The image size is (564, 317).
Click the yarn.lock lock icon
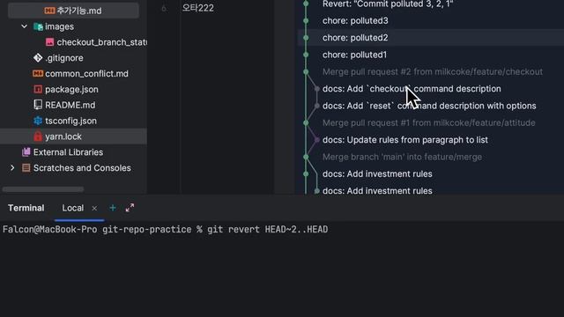pos(38,136)
